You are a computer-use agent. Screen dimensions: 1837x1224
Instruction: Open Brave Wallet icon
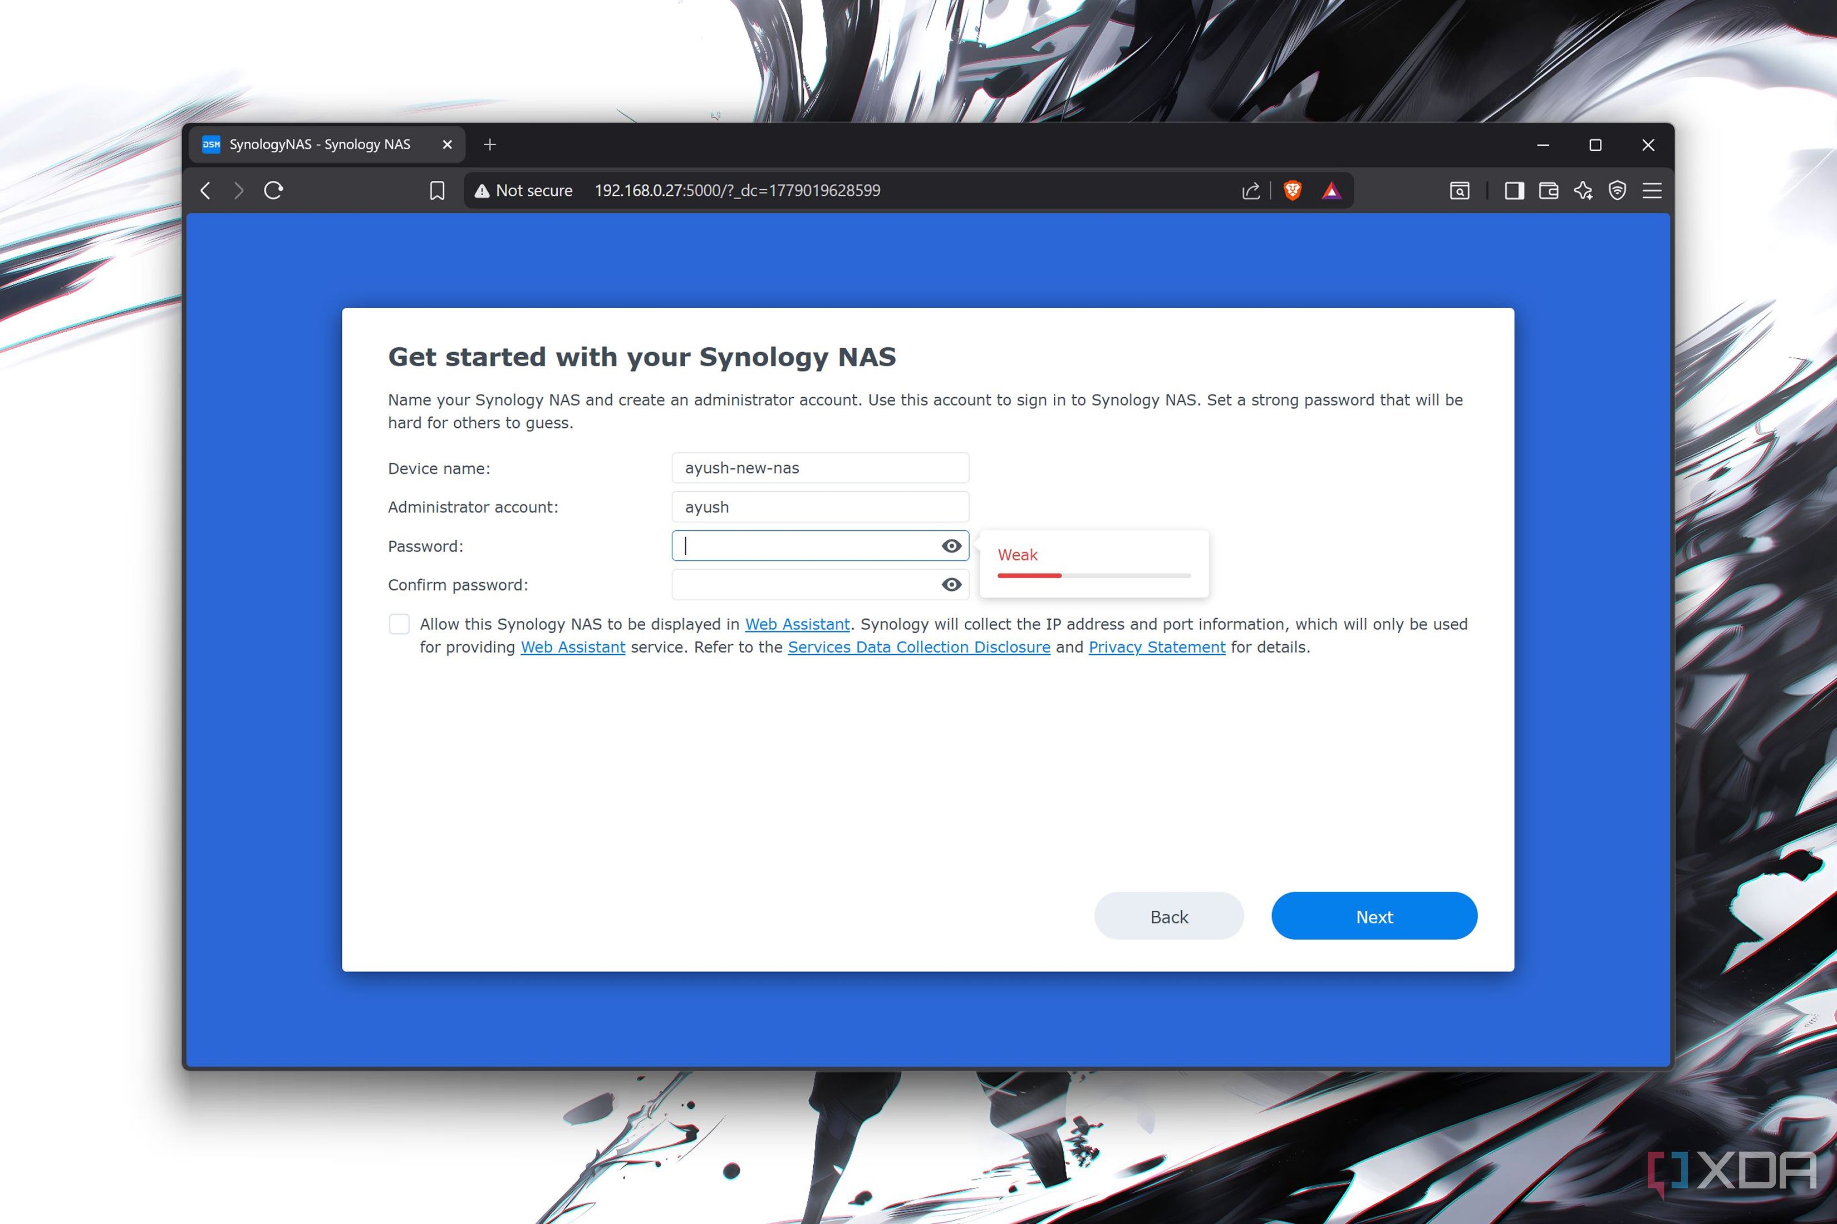pyautogui.click(x=1549, y=190)
